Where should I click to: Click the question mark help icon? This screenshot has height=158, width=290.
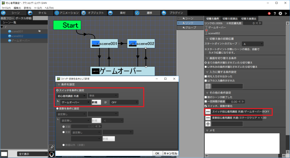[x=275, y=14]
